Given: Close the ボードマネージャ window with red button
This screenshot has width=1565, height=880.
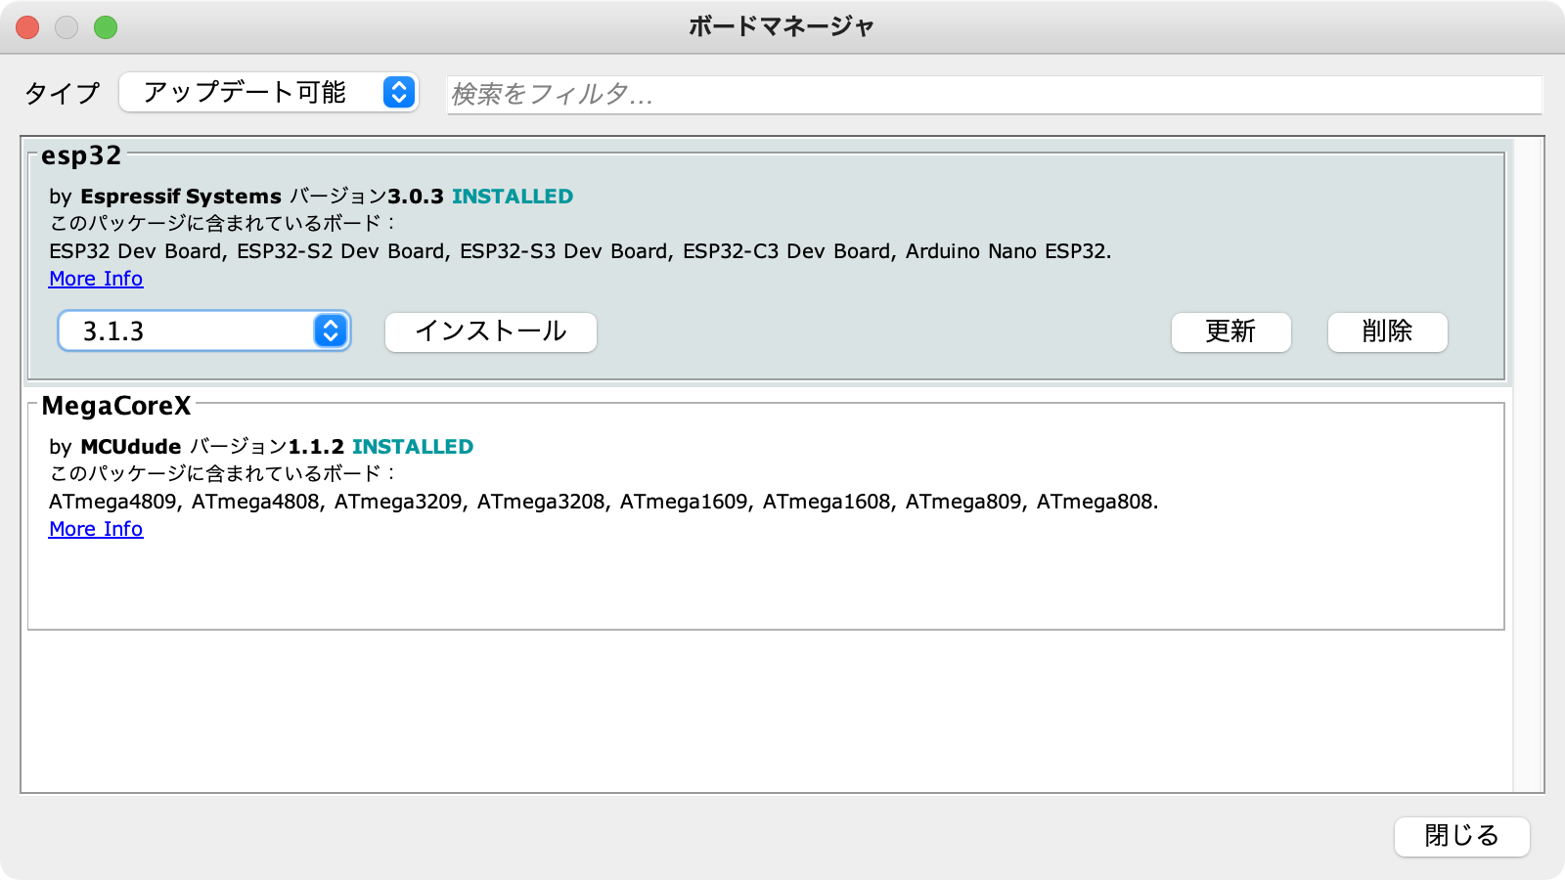Looking at the screenshot, I should 27,27.
